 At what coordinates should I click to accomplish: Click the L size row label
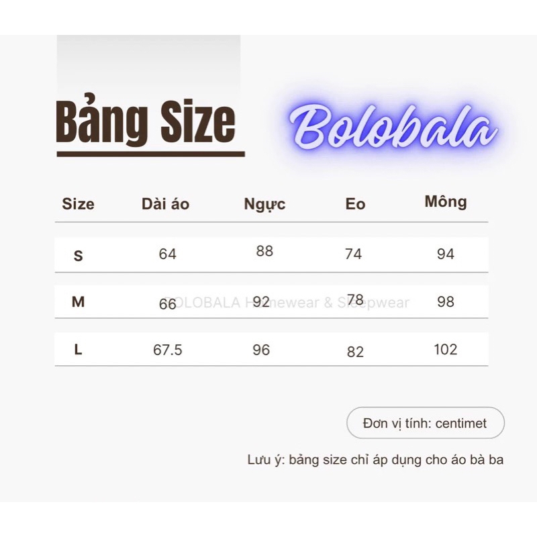pos(78,350)
